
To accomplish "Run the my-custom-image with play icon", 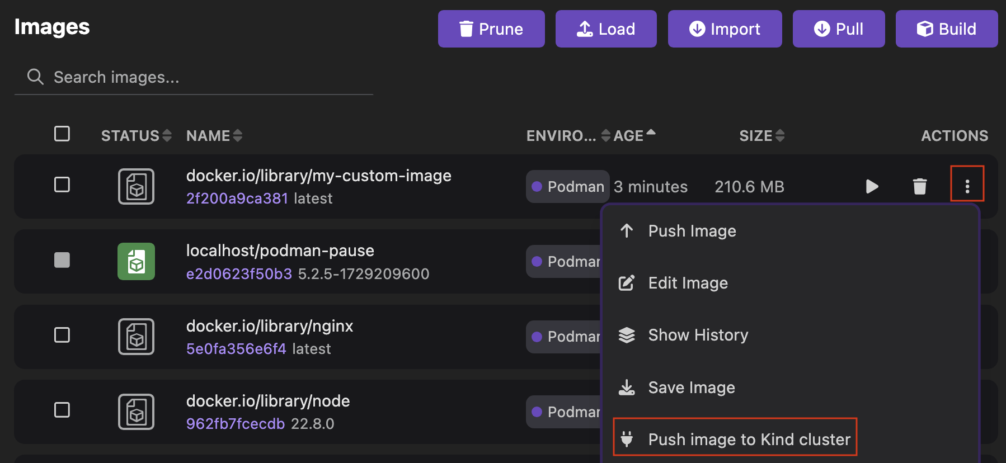I will 871,186.
